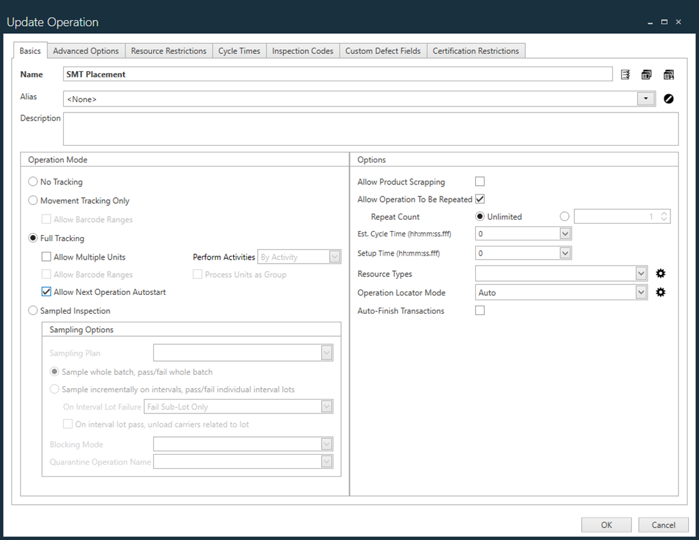Open the Alias dropdown list
This screenshot has width=699, height=540.
coord(645,98)
